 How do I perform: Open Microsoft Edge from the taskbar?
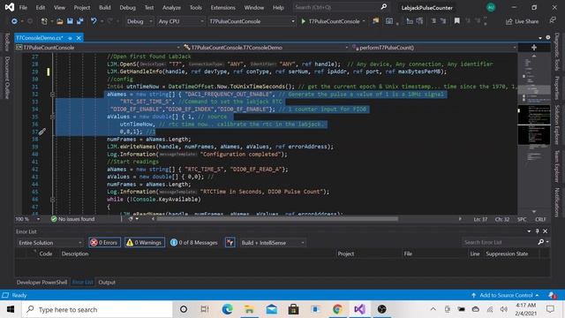point(228,309)
